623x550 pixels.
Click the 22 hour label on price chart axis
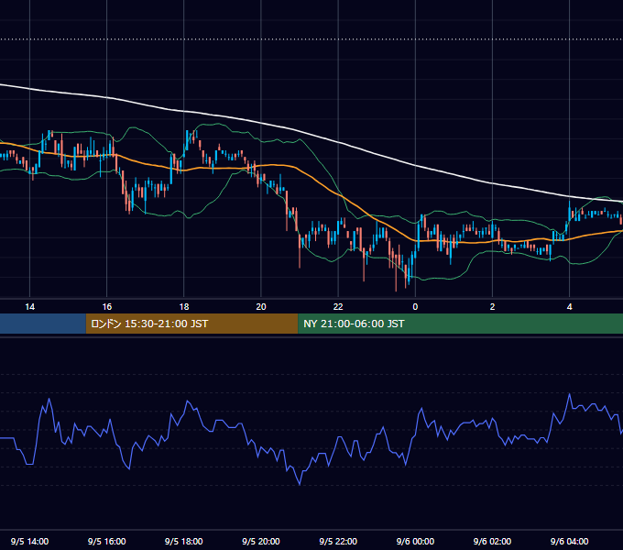tap(338, 307)
